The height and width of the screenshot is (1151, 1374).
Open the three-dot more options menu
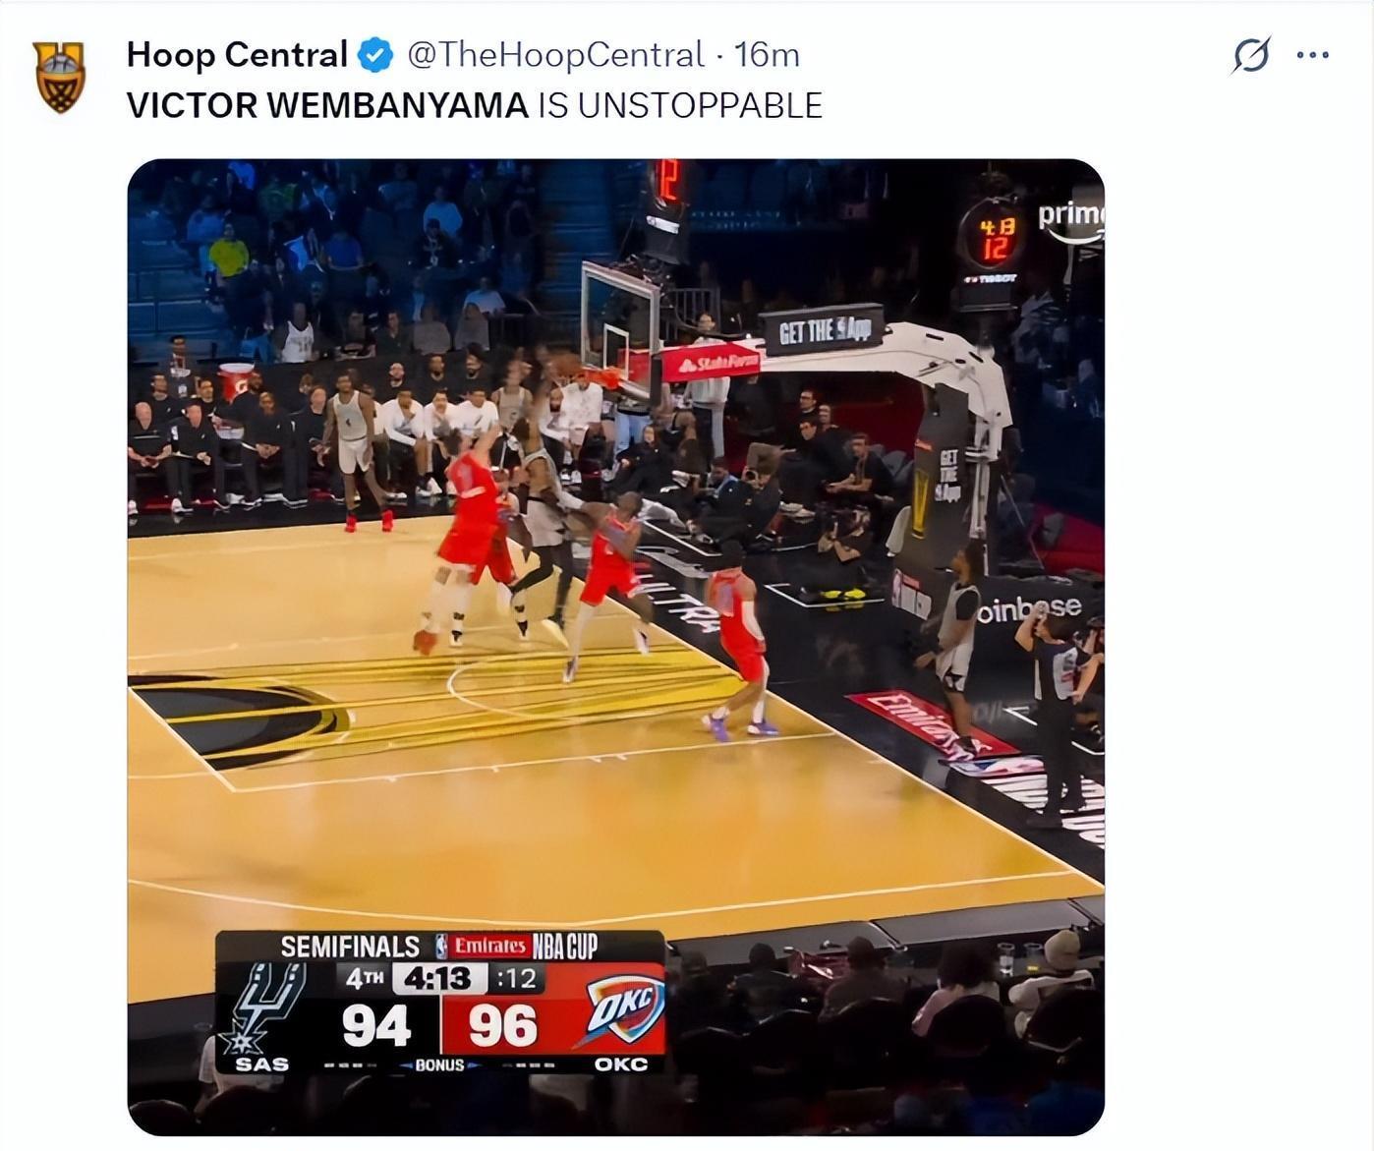(x=1312, y=55)
